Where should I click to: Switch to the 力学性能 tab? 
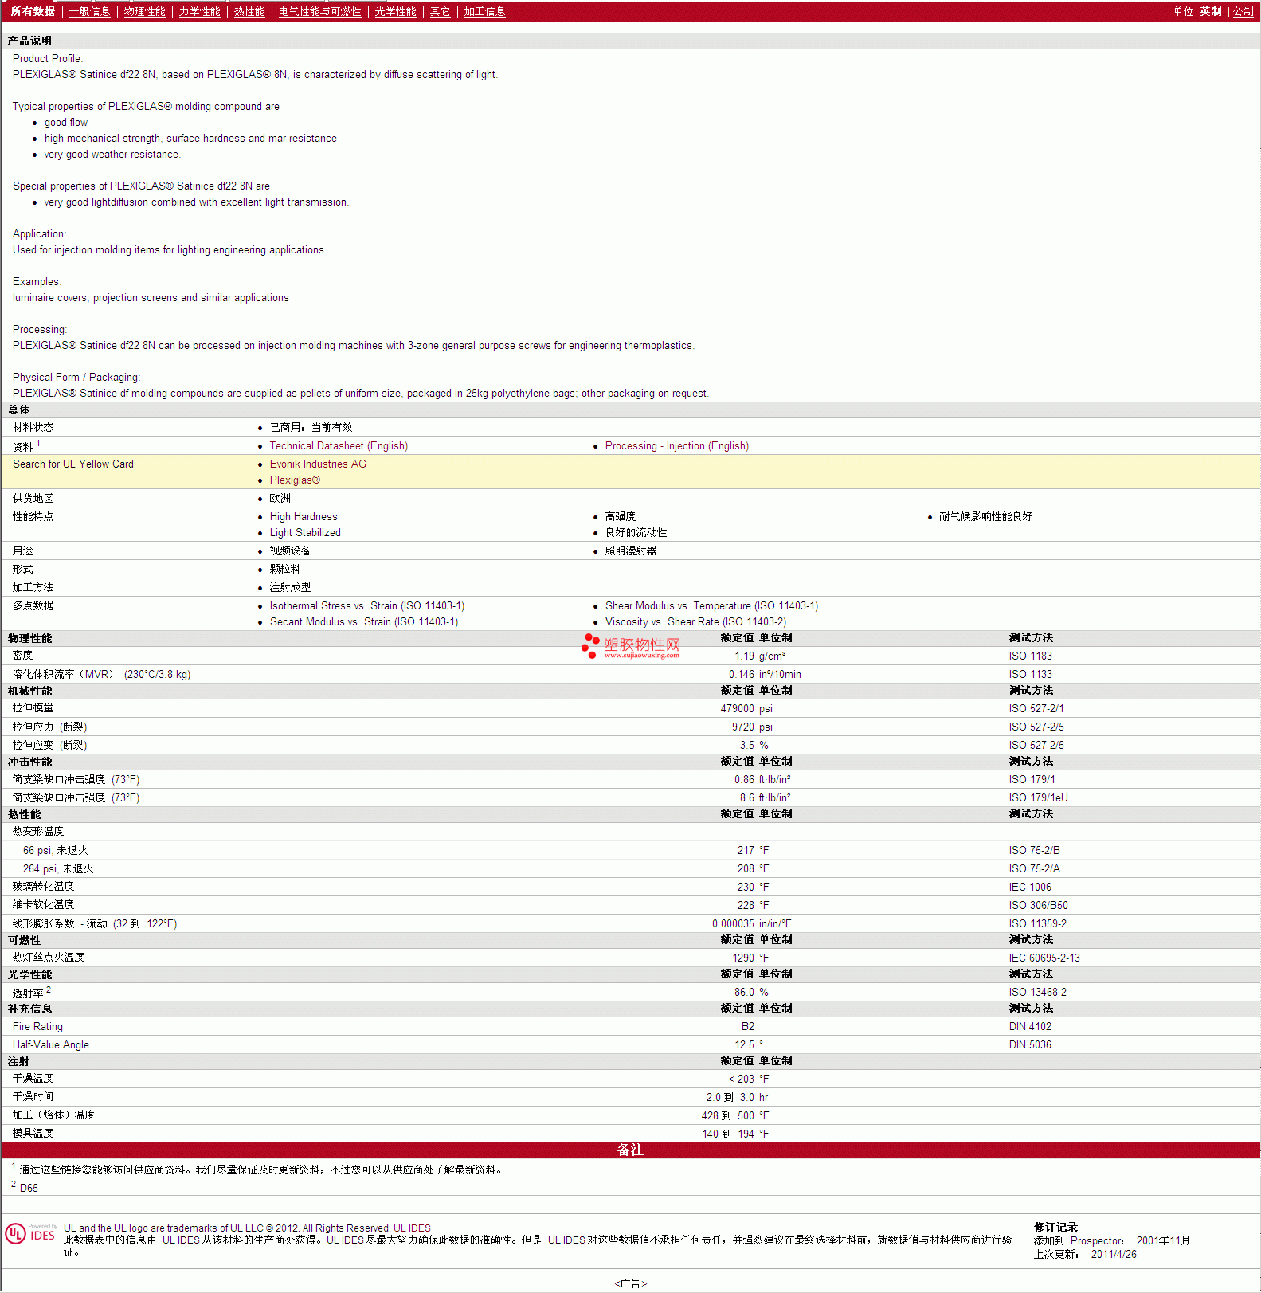pyautogui.click(x=199, y=11)
